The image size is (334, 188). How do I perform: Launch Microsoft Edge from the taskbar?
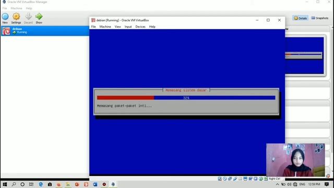(41, 184)
